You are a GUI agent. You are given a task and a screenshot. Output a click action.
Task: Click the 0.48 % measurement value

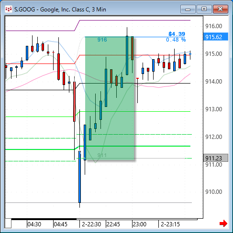pyautogui.click(x=176, y=40)
